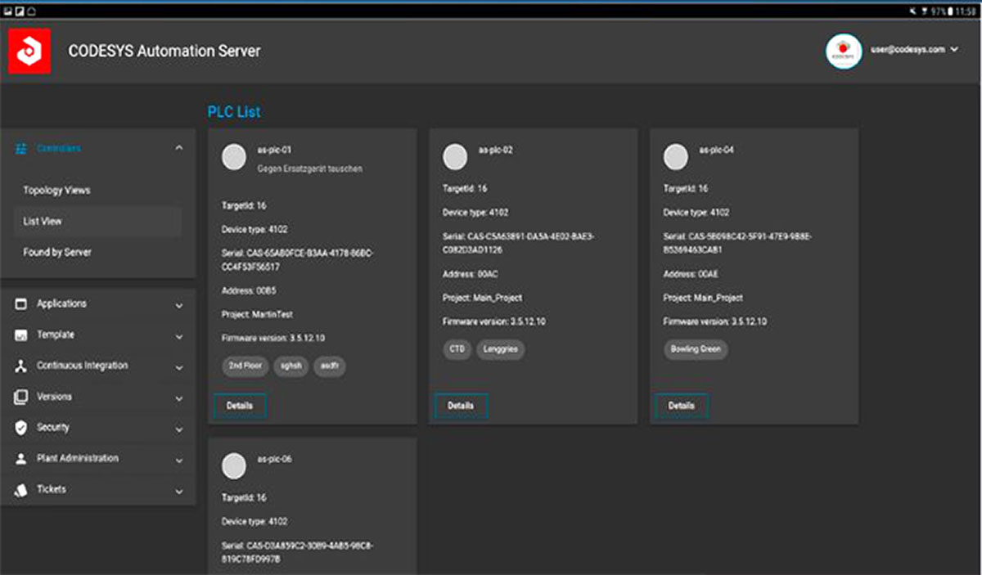
Task: Select the as-plc-02 status circle
Action: pyautogui.click(x=455, y=158)
